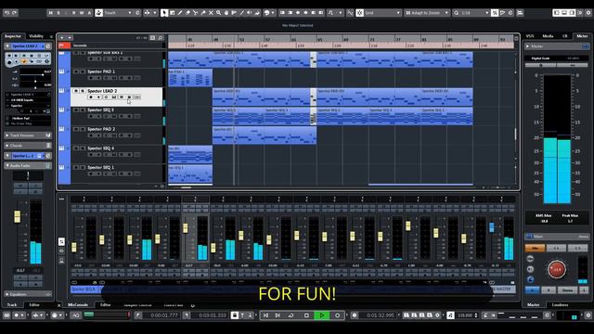
Task: Click the Redo arrow in toolbar
Action: [15, 13]
